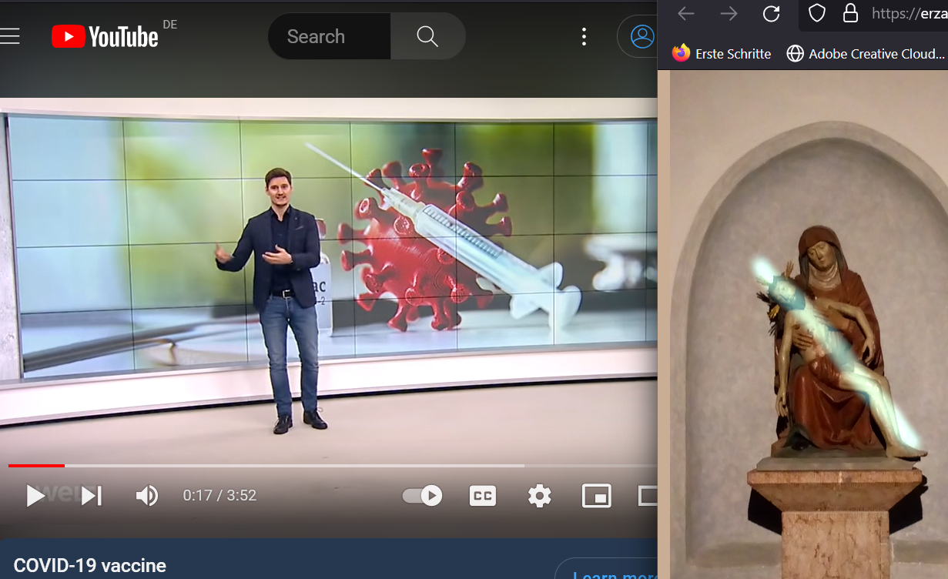
Task: Show site security padlock info
Action: click(850, 13)
